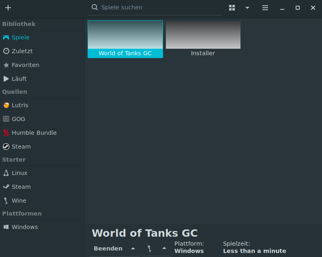Screen dimensions: 322x257
Task: Open Zuletzt recent games
Action: click(x=43, y=51)
